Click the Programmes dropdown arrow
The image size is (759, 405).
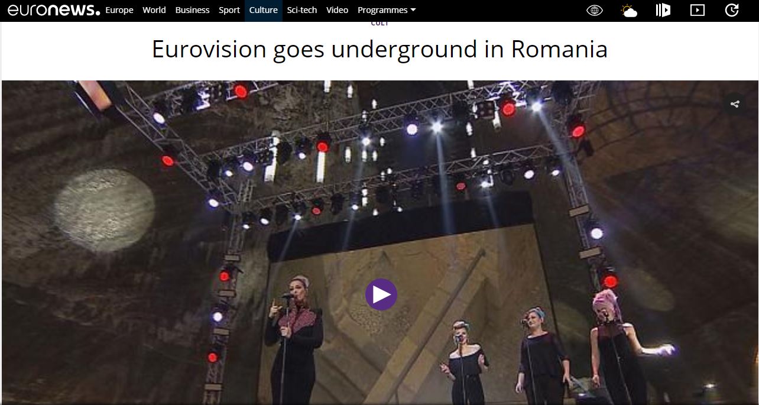point(413,11)
